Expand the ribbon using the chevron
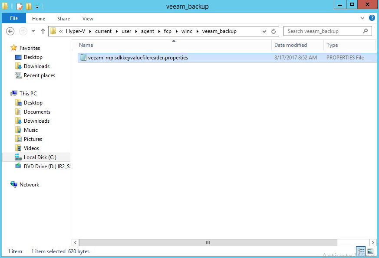Screen dimensions: 379x258 [x=363, y=18]
